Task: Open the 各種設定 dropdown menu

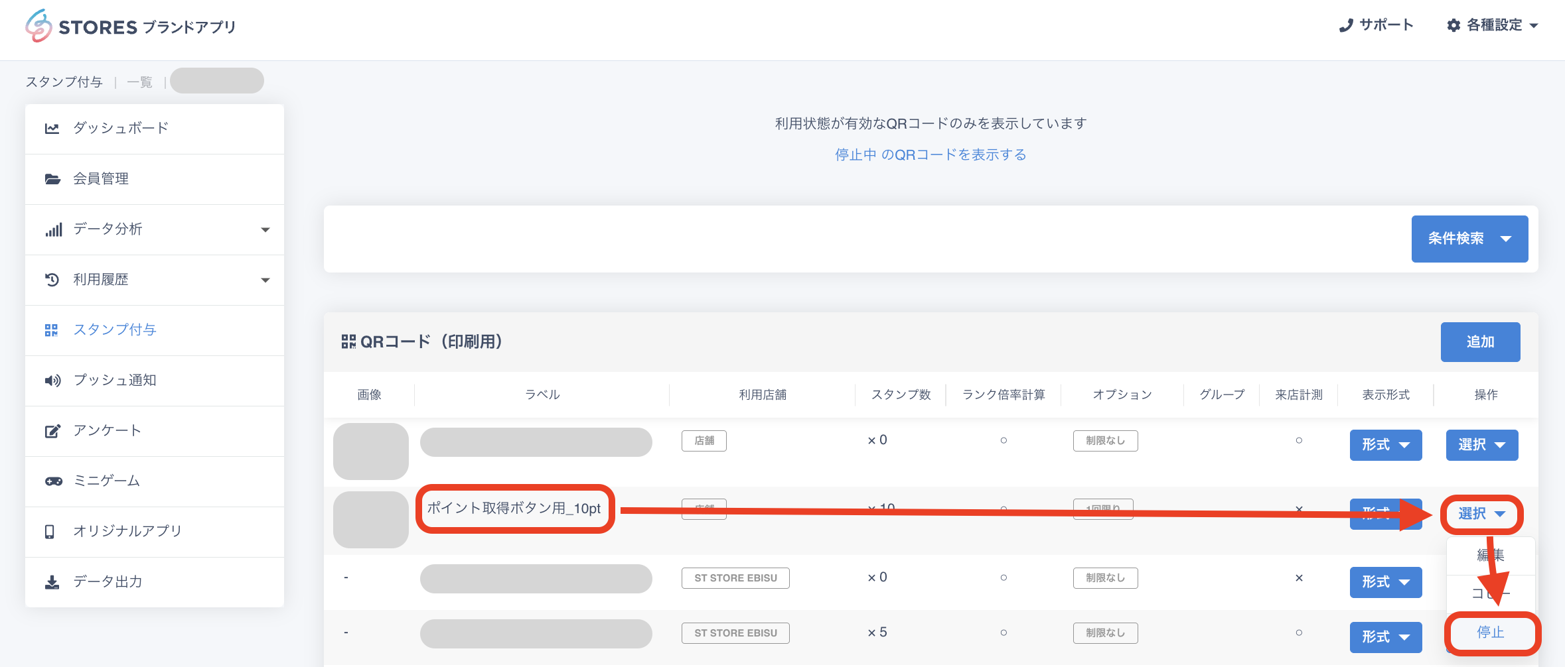Action: (x=1493, y=25)
